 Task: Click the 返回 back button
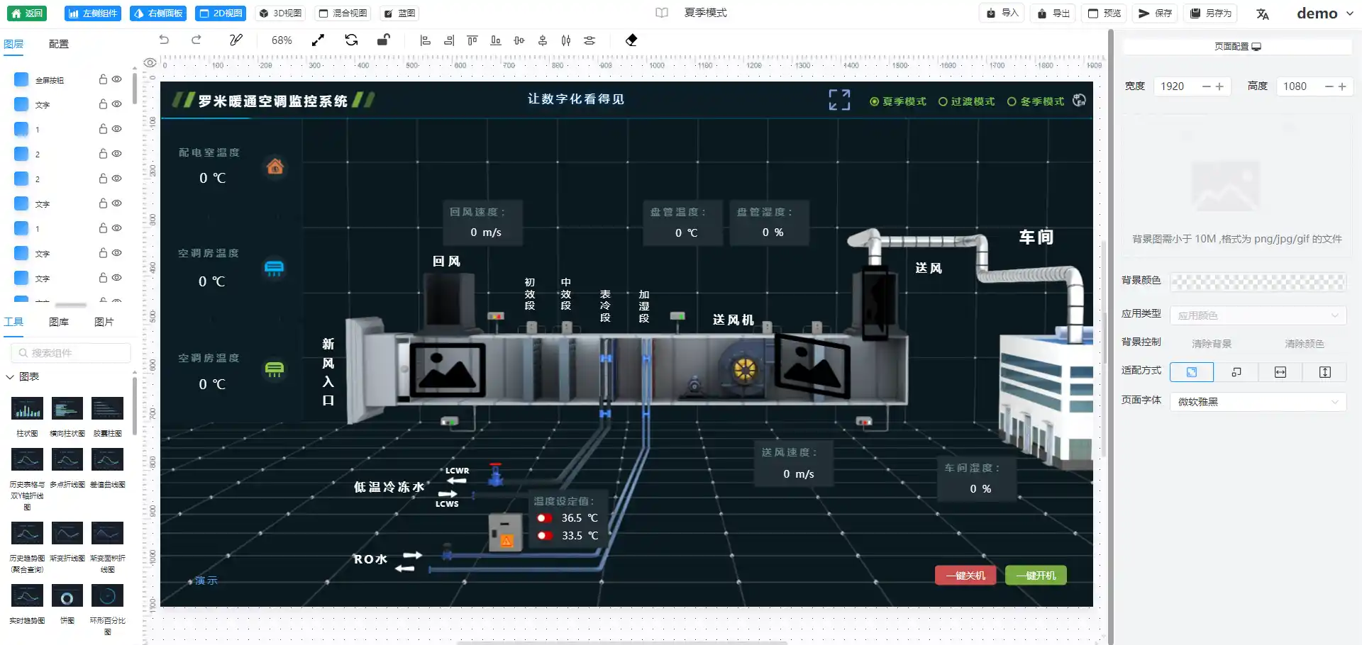click(x=27, y=13)
